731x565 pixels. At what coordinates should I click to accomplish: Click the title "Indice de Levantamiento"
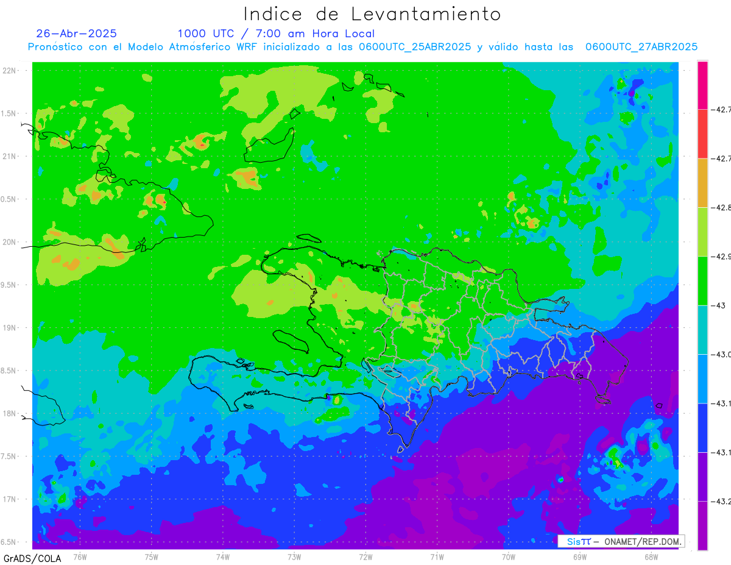coord(372,13)
